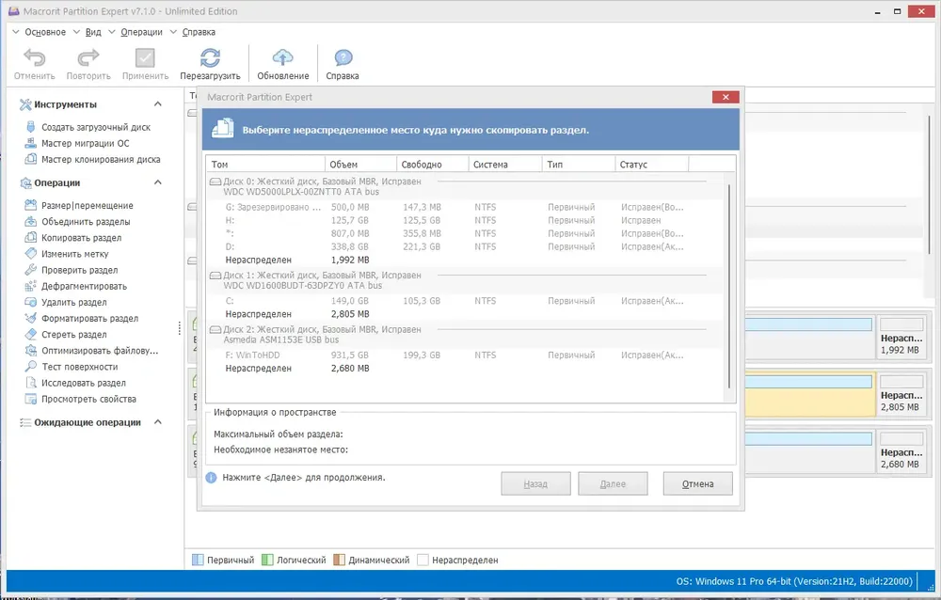Click the Перезагрузить refresh toolbar icon

tap(210, 58)
